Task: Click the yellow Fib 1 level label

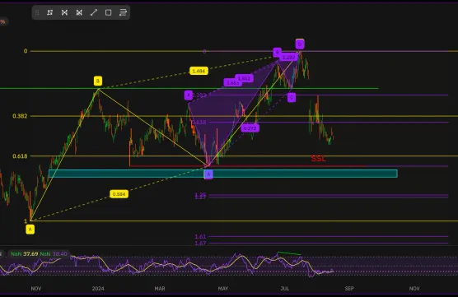Action: (26, 221)
